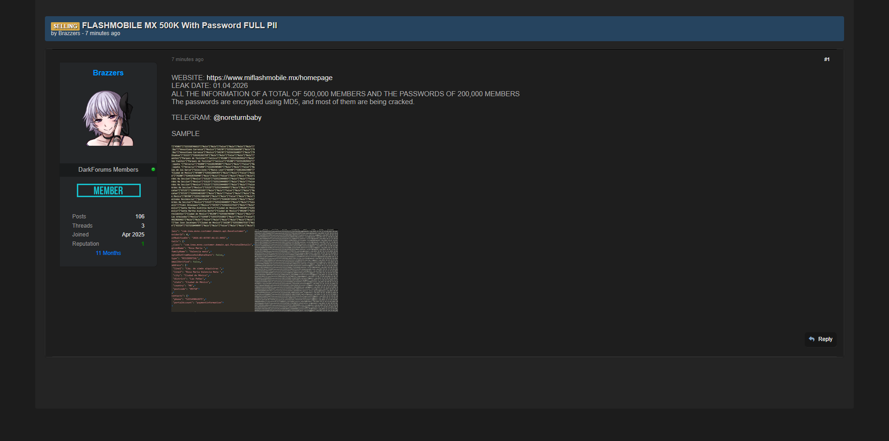Click the thread title FLASHMOBILE MX 500K
This screenshot has height=441, width=889.
(x=179, y=25)
